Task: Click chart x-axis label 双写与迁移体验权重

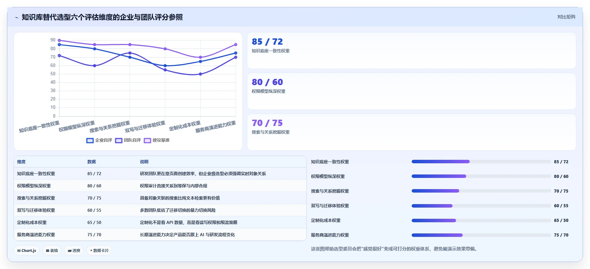Action: click(x=145, y=127)
